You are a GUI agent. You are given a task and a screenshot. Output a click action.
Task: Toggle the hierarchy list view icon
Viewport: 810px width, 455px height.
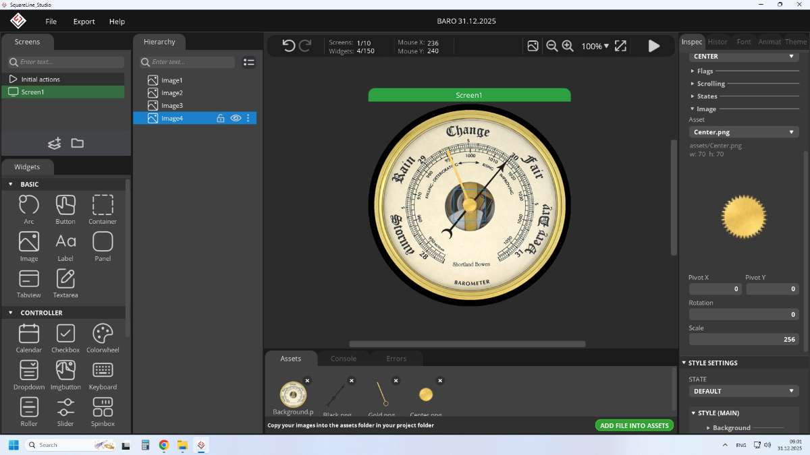249,63
